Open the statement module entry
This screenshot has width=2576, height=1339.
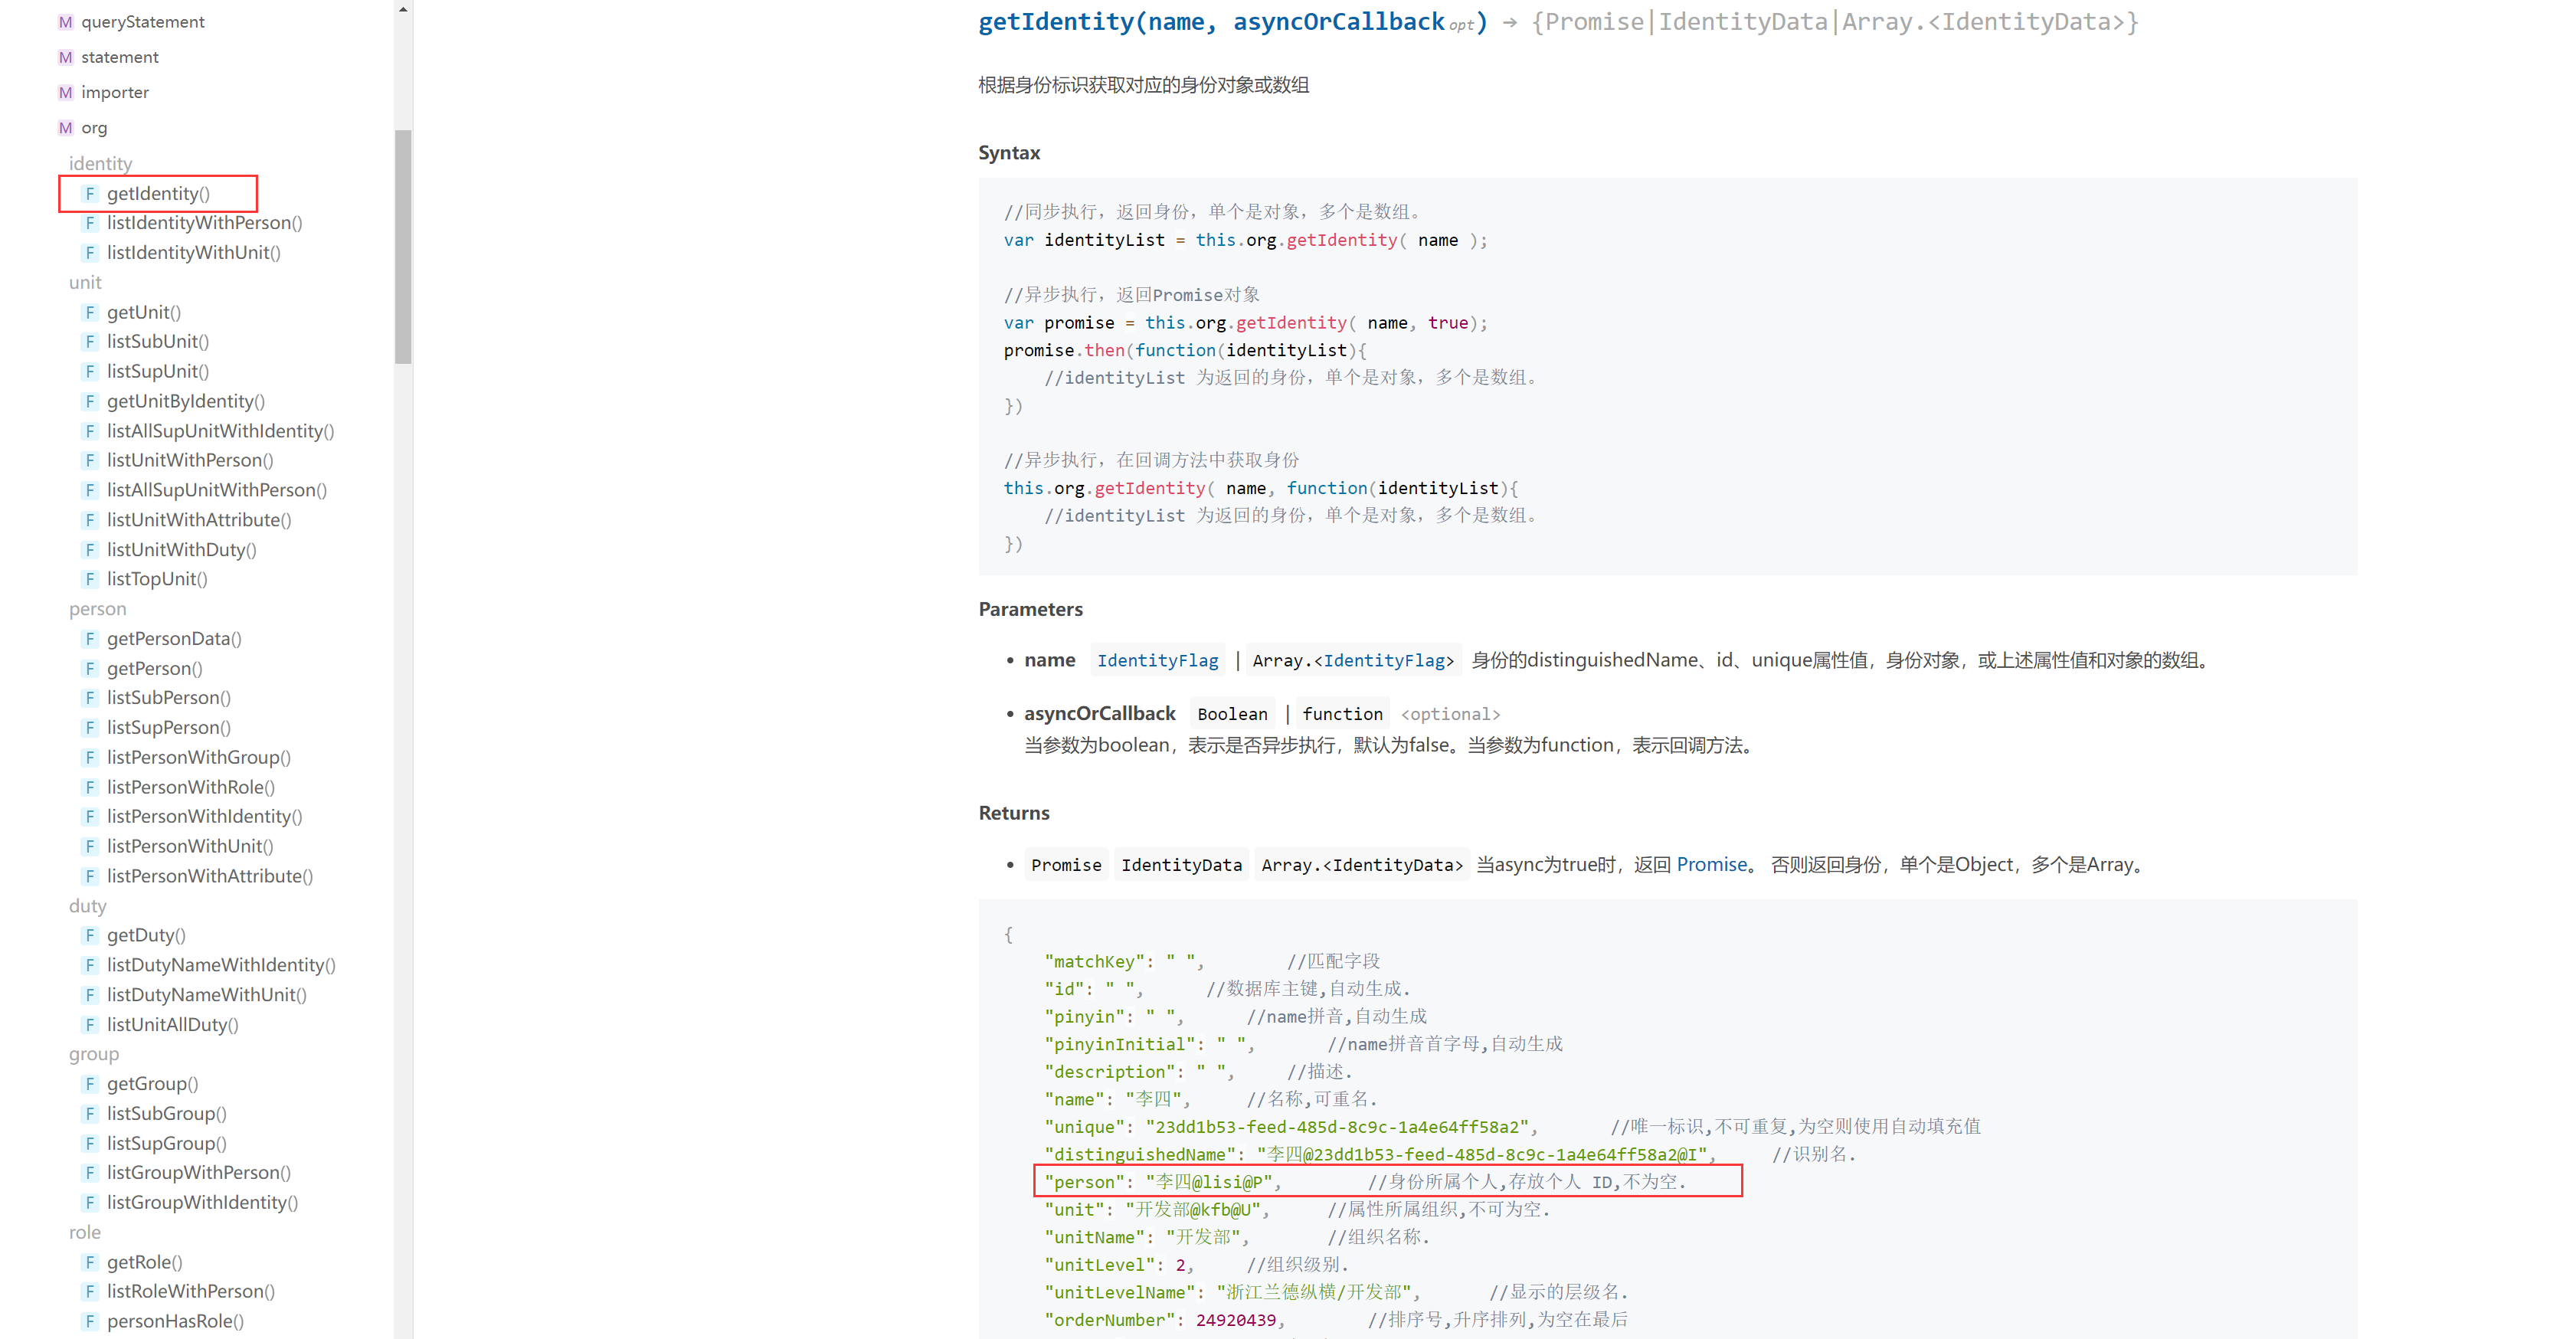(x=119, y=57)
